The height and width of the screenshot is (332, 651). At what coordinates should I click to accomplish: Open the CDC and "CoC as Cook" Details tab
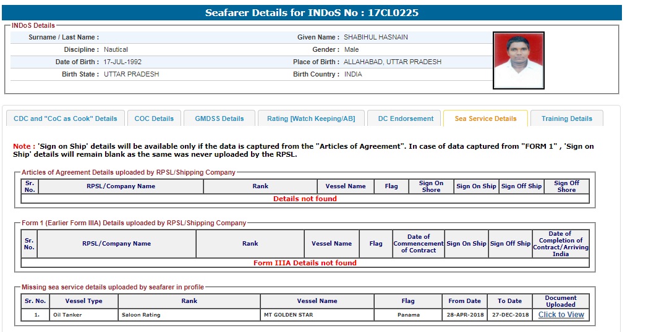pyautogui.click(x=65, y=118)
